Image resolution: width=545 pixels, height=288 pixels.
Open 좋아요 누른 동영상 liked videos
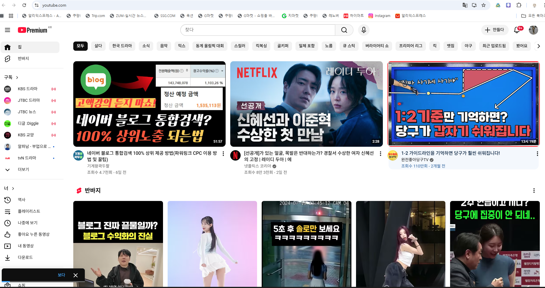[30, 234]
